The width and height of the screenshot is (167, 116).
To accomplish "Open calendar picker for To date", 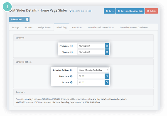I will (x=107, y=52).
